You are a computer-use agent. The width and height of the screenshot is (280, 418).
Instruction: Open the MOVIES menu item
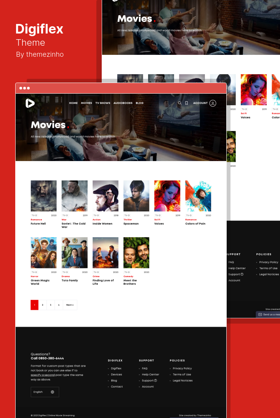86,103
